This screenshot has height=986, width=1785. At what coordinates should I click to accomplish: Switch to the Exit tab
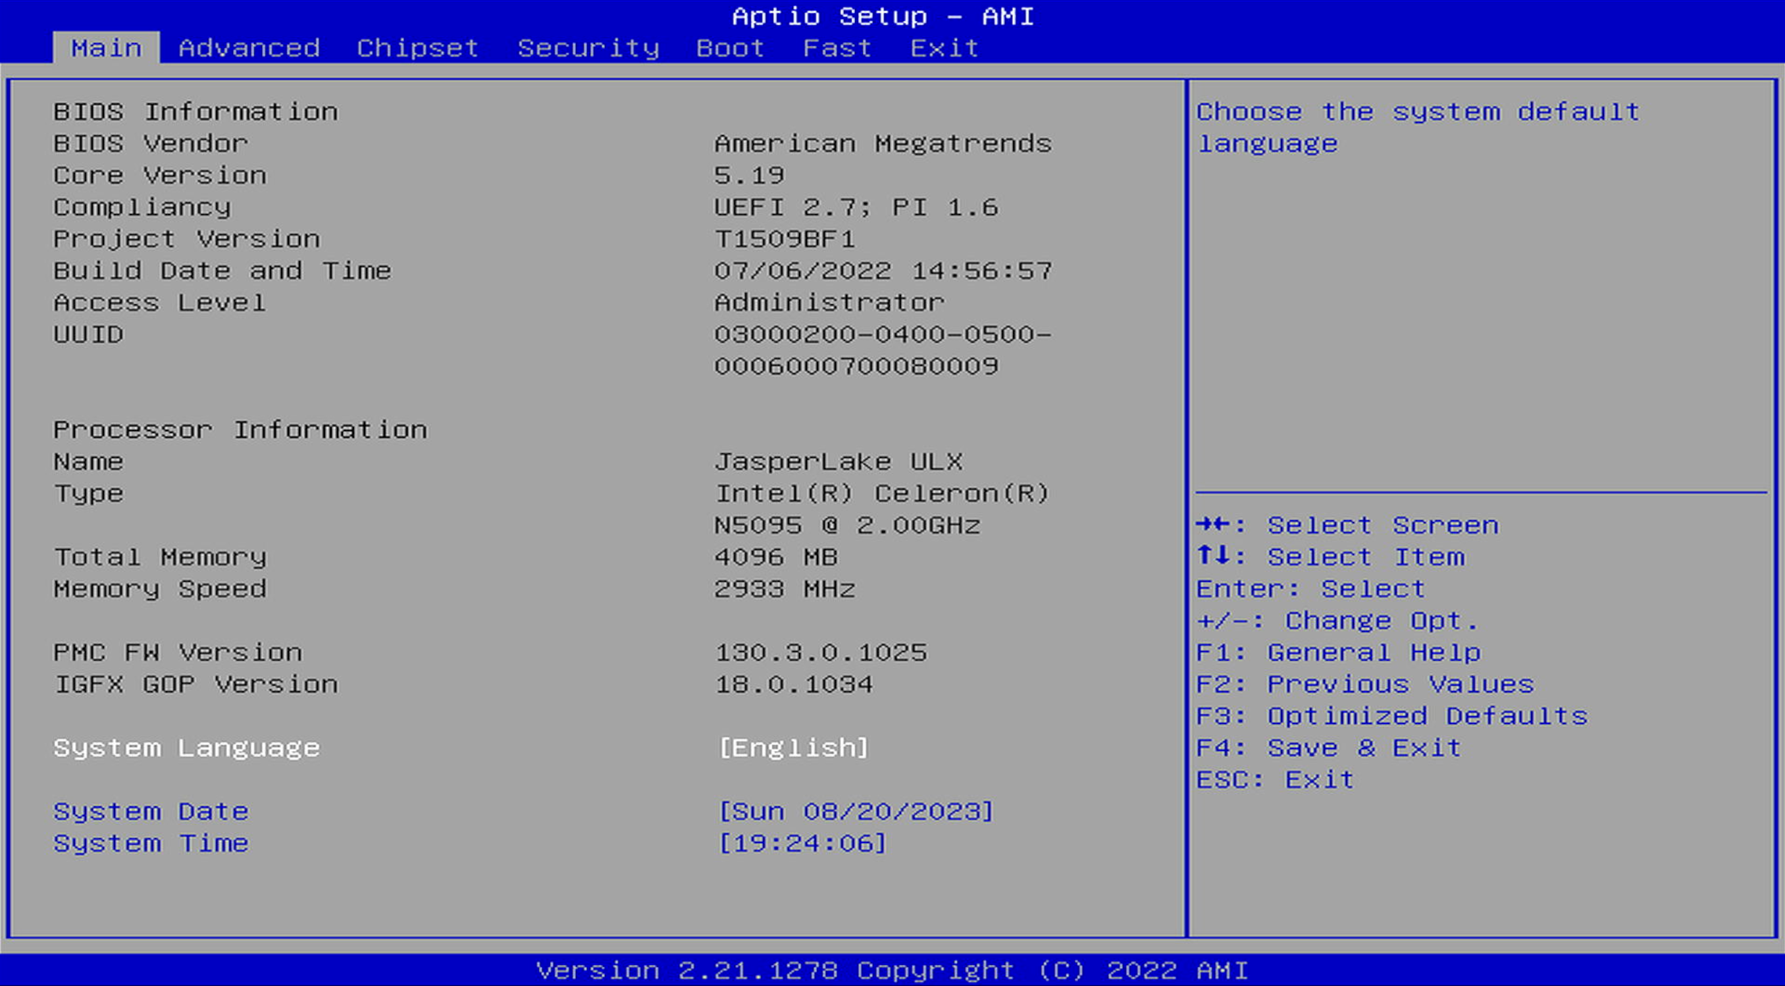(x=944, y=48)
